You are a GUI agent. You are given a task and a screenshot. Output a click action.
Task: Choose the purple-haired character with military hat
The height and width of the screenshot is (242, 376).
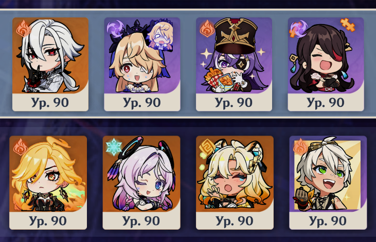(x=234, y=64)
